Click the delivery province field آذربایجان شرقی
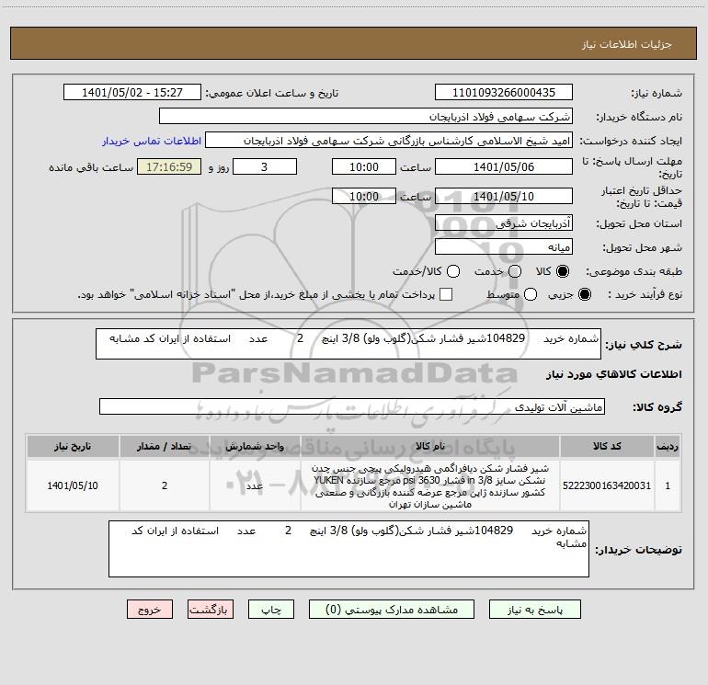The width and height of the screenshot is (708, 685). [504, 223]
